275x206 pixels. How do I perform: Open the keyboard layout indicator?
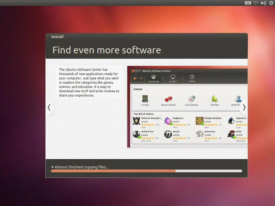pos(248,3)
